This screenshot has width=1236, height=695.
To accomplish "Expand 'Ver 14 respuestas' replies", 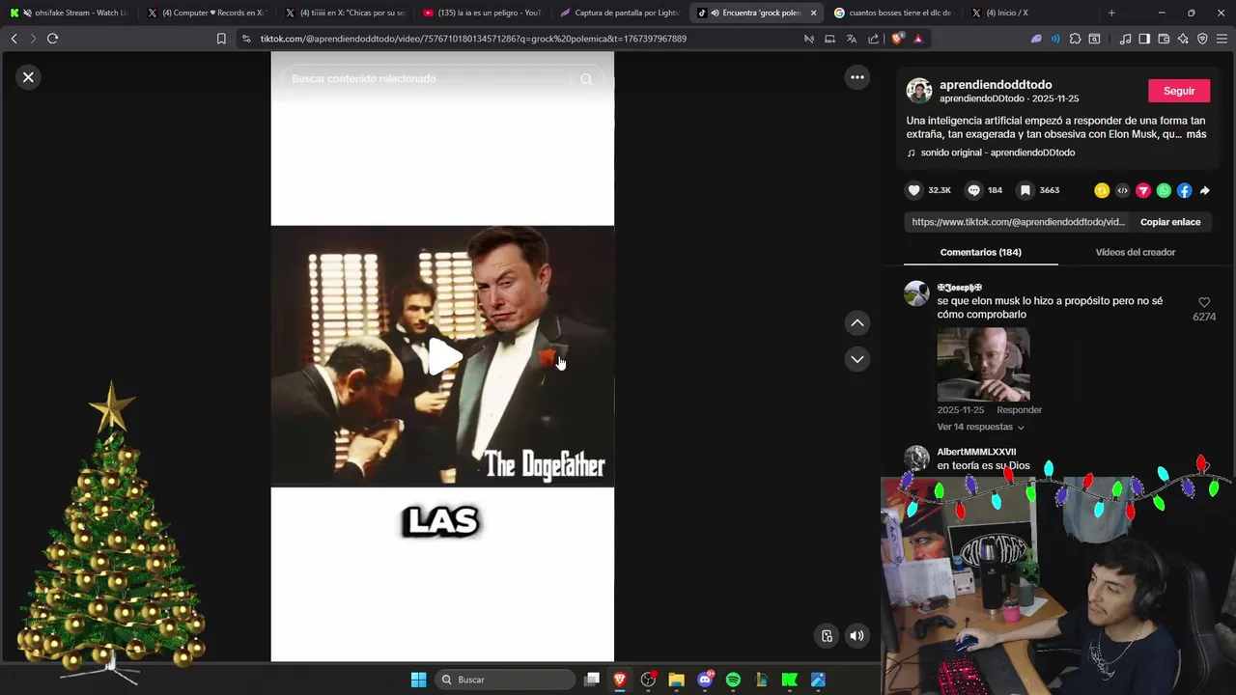I will (980, 427).
